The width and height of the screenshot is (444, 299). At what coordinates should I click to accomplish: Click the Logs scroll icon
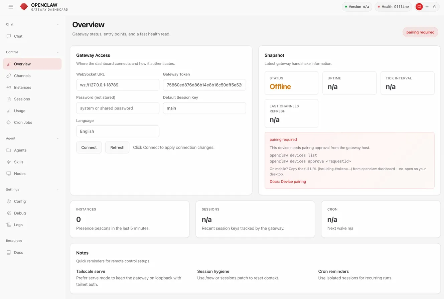(x=9, y=225)
